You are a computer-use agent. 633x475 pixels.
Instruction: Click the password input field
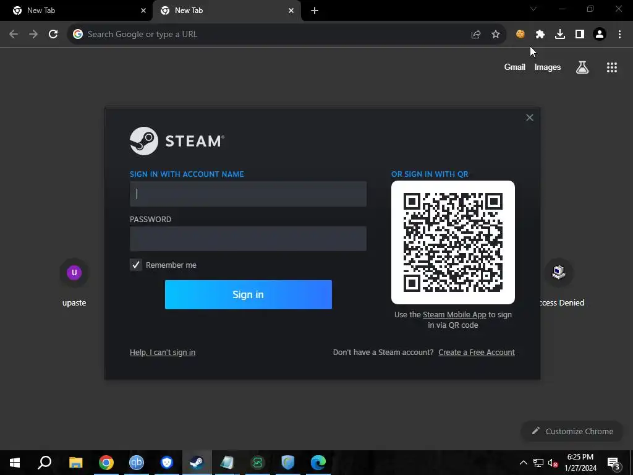248,239
